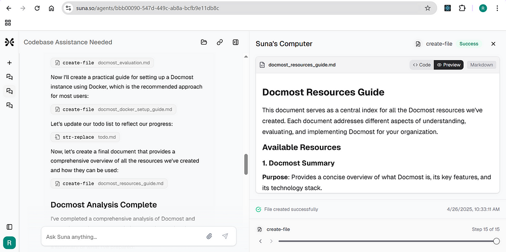The height and width of the screenshot is (252, 506).
Task: Click the Markdown file type badge
Action: point(482,65)
